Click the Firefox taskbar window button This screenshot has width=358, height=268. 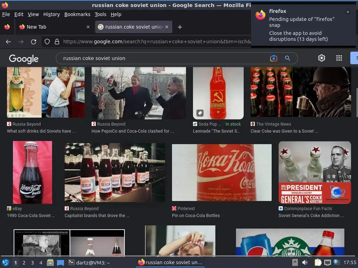pyautogui.click(x=170, y=262)
